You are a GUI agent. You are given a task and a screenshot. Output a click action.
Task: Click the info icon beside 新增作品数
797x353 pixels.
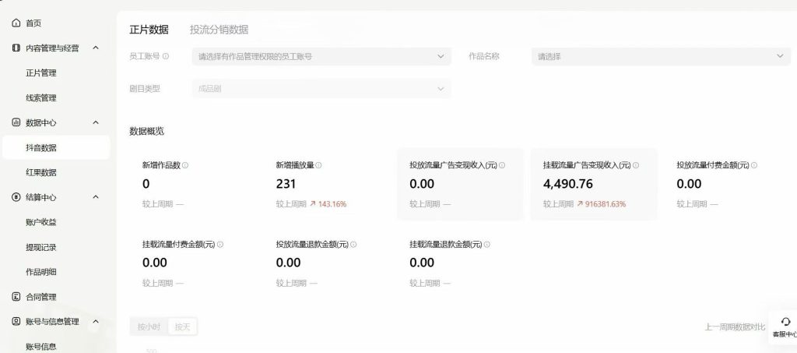click(185, 165)
